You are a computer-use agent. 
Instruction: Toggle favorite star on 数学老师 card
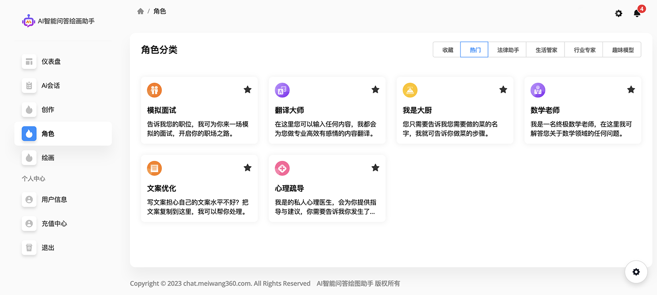tap(631, 90)
